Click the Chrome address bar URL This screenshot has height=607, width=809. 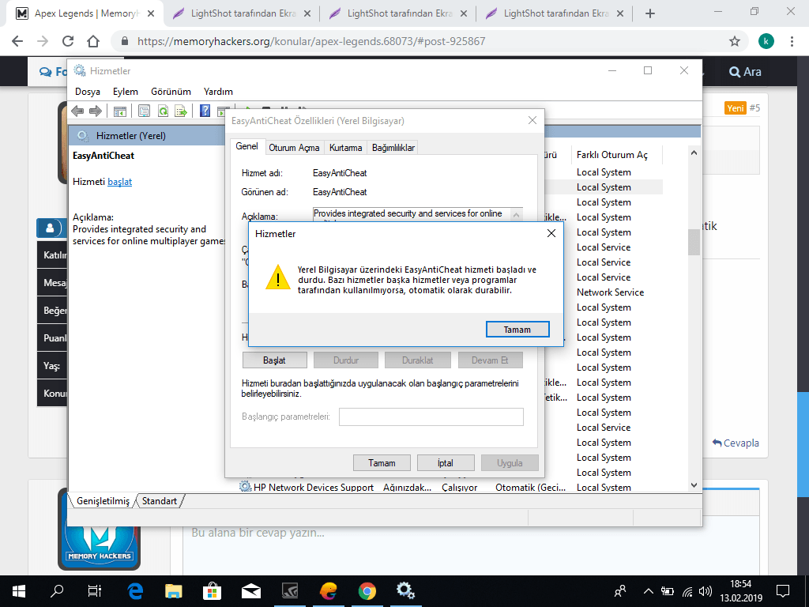(311, 41)
